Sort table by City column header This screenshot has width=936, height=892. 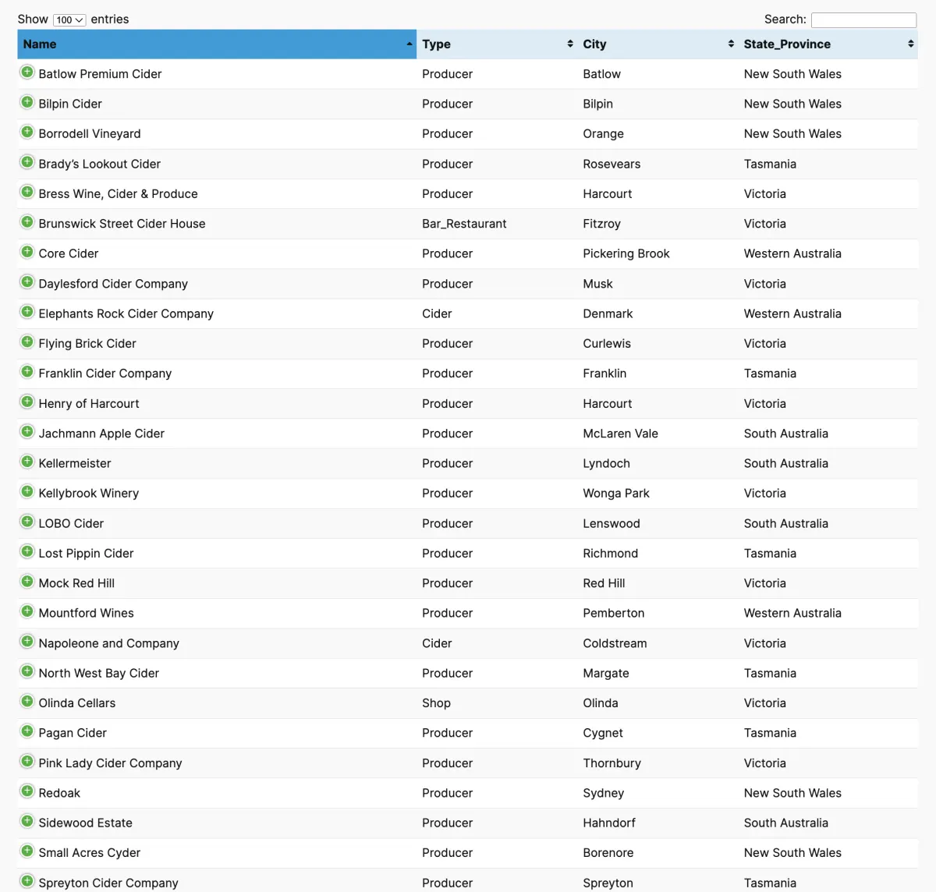(658, 44)
